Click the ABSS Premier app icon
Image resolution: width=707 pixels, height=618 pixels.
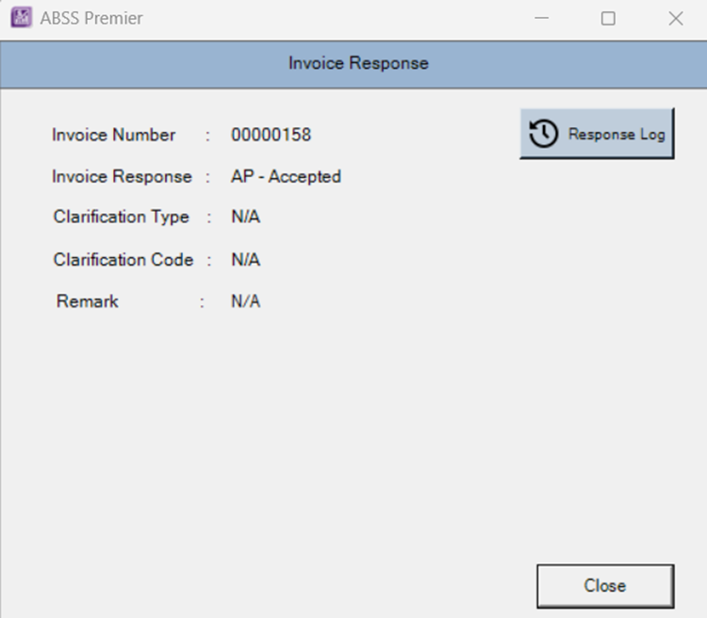coord(20,19)
